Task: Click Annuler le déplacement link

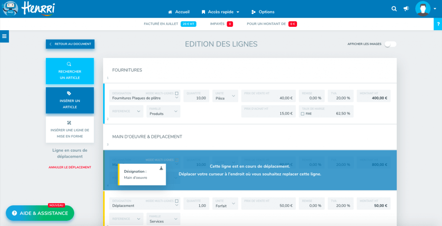Action: 69,167
